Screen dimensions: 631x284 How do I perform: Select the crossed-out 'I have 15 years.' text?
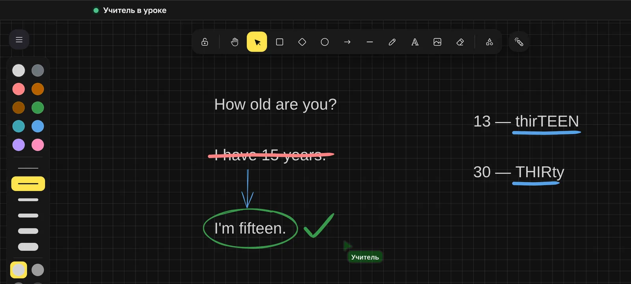pyautogui.click(x=271, y=155)
